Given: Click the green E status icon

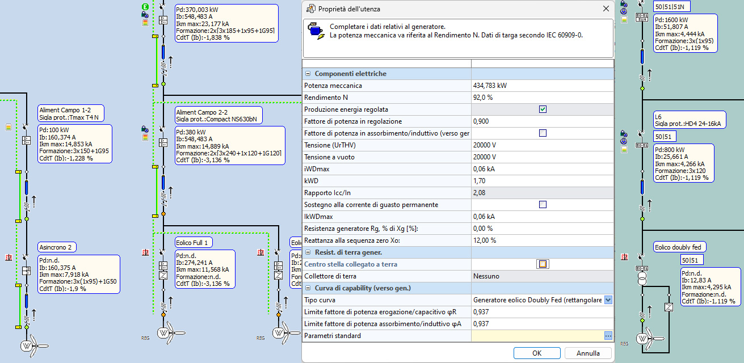Looking at the screenshot, I should coord(145,6).
